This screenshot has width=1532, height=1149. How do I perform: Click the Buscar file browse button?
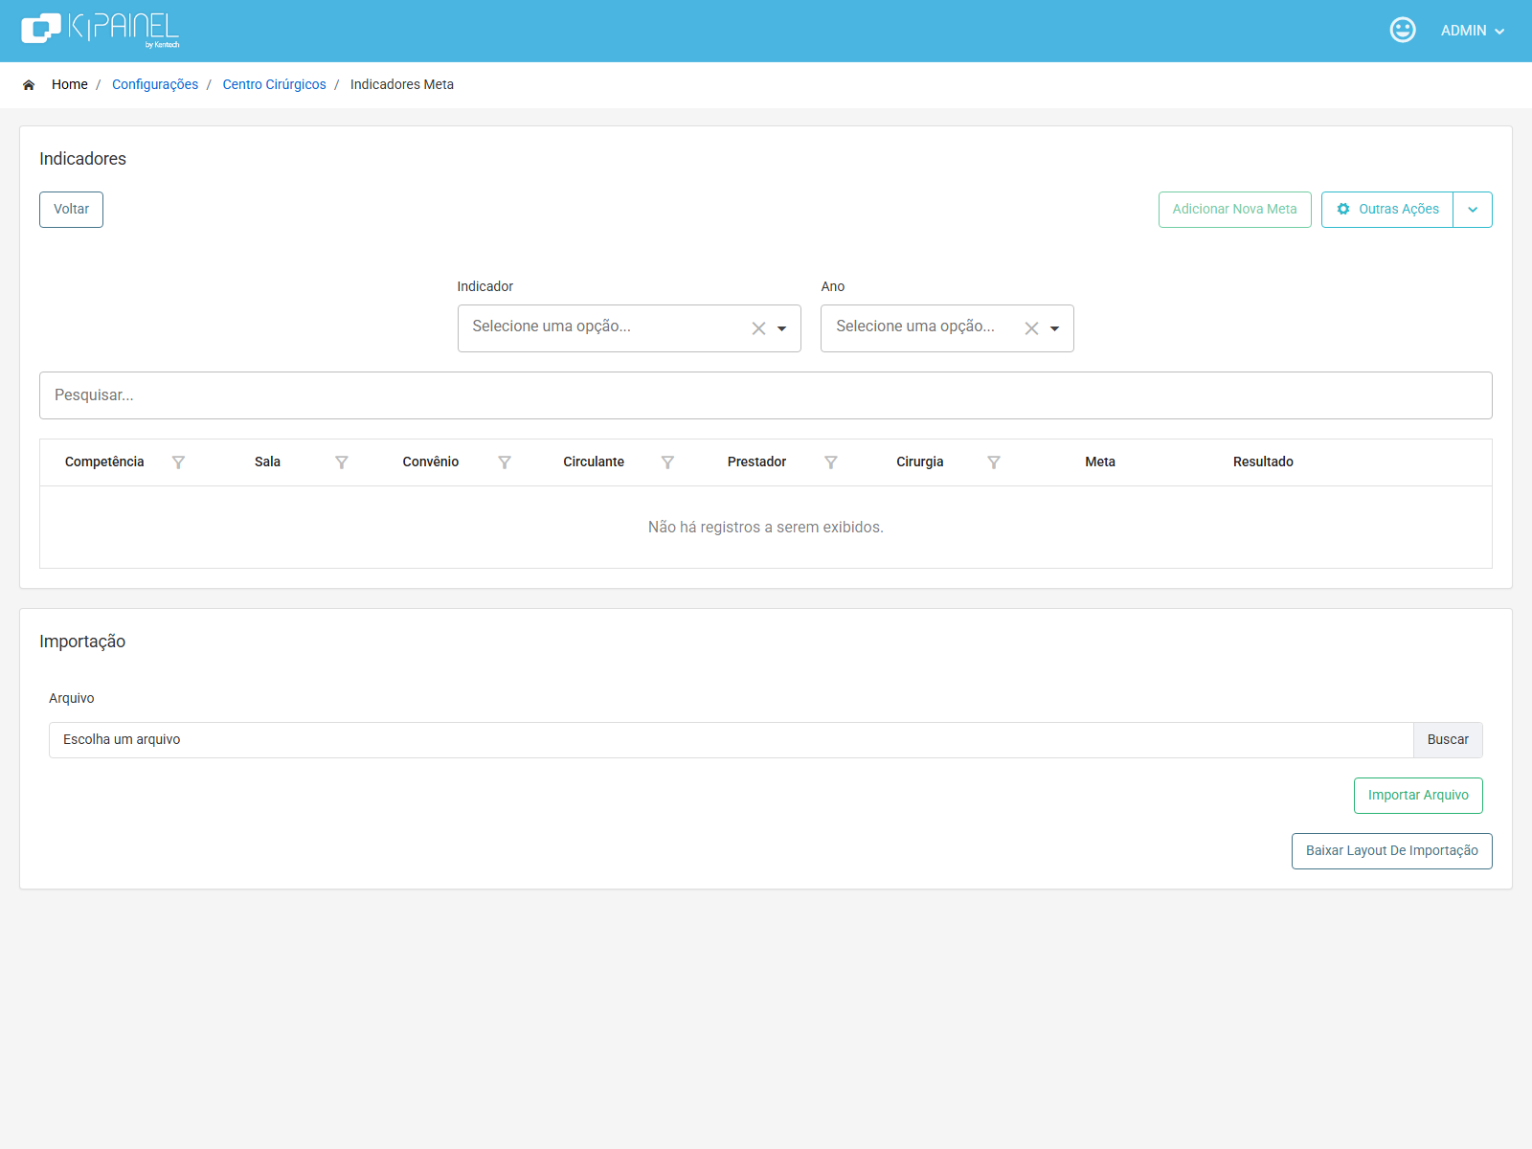[1448, 740]
